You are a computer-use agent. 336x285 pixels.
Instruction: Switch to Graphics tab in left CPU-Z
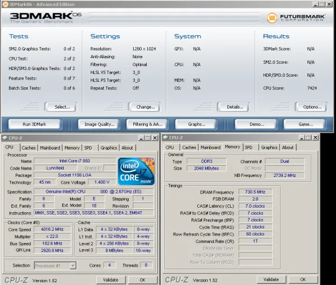(x=109, y=148)
